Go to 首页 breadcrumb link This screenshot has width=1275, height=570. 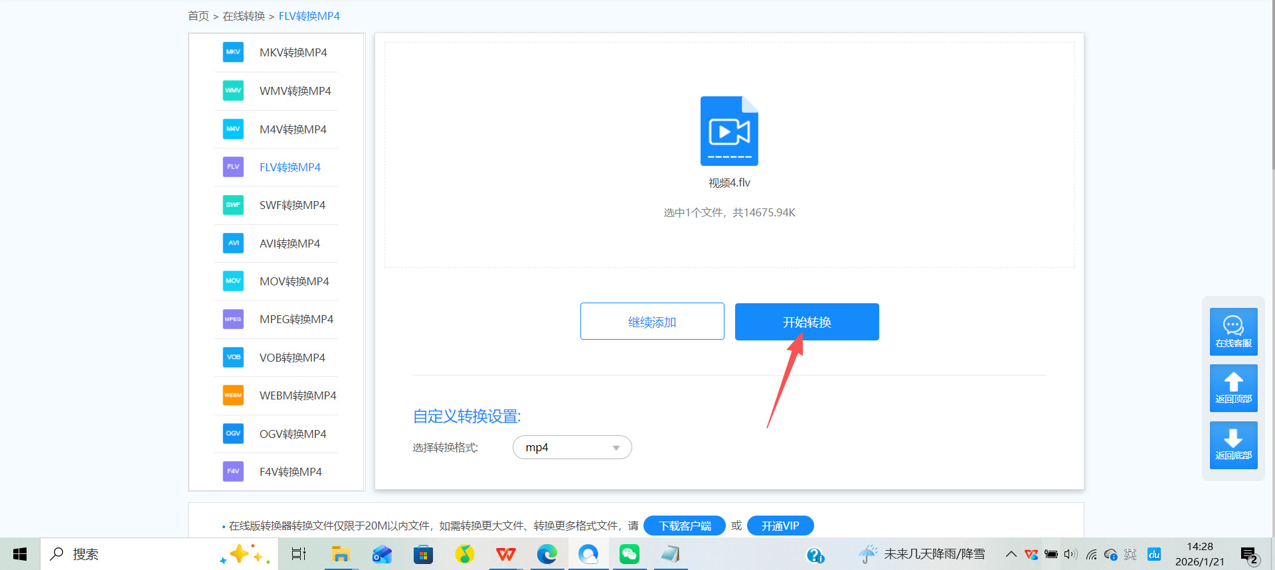coord(199,16)
